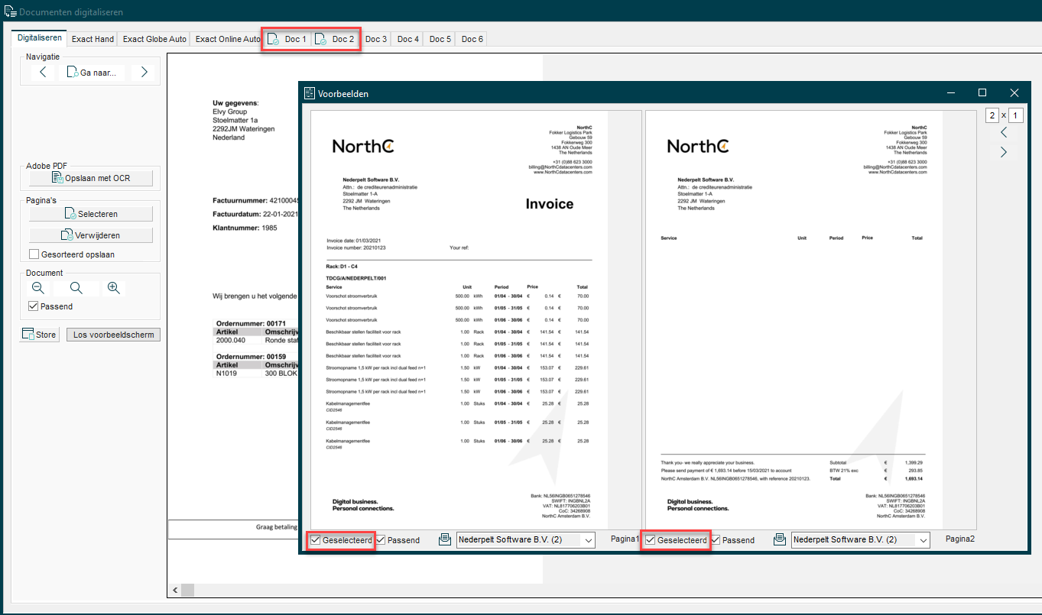Image resolution: width=1042 pixels, height=615 pixels.
Task: Open Nederpelt Software dropdown under Pagina1
Action: 525,540
